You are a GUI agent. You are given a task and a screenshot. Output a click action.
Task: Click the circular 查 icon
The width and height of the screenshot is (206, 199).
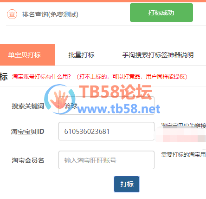(12, 14)
